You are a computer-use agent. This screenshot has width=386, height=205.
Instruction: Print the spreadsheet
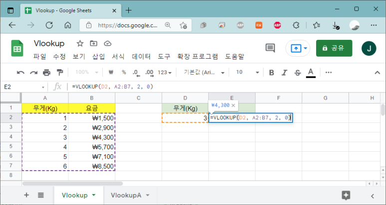pos(46,72)
